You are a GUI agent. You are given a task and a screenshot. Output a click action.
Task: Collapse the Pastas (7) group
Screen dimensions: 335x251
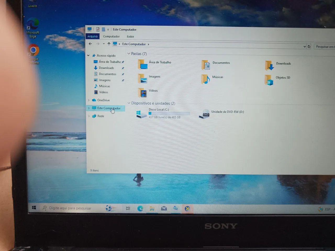click(x=129, y=53)
